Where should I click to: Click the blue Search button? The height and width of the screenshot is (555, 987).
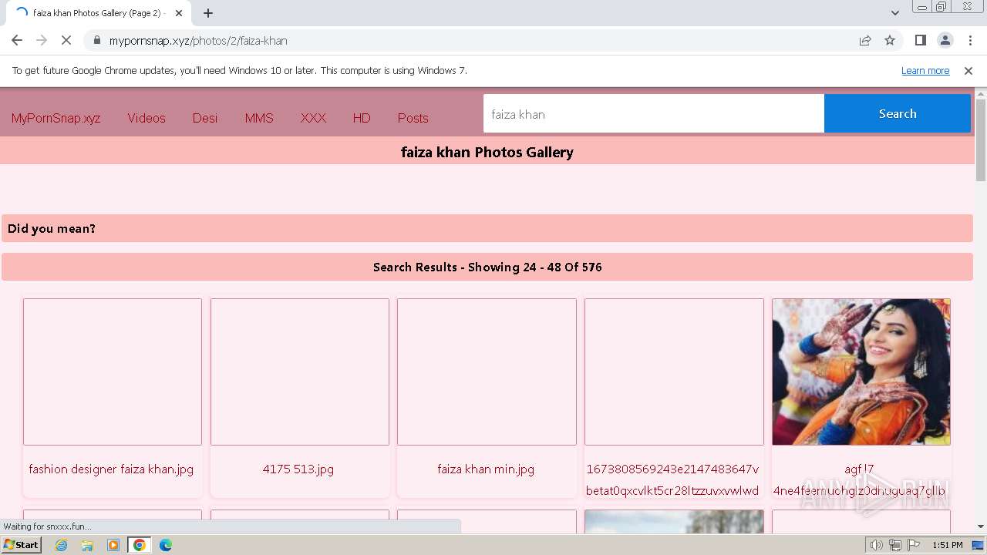click(x=898, y=113)
